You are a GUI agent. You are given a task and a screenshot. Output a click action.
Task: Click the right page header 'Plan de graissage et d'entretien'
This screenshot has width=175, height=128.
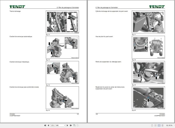106,8
